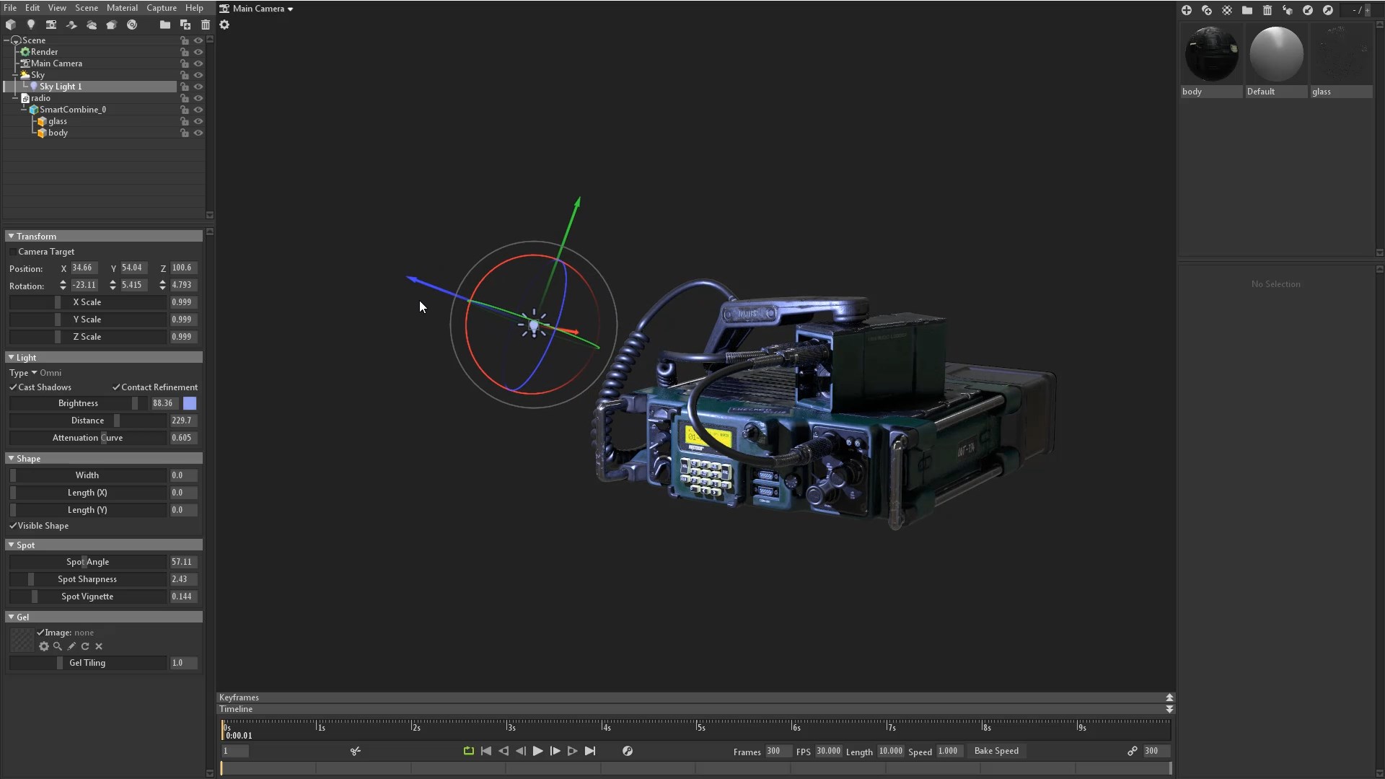Add a turntable object
Screen dimensions: 1385x779
[x=132, y=25]
